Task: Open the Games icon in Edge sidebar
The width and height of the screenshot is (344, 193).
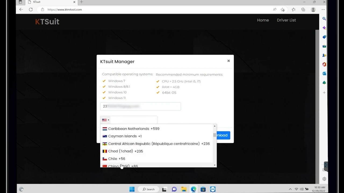Action: point(324,55)
